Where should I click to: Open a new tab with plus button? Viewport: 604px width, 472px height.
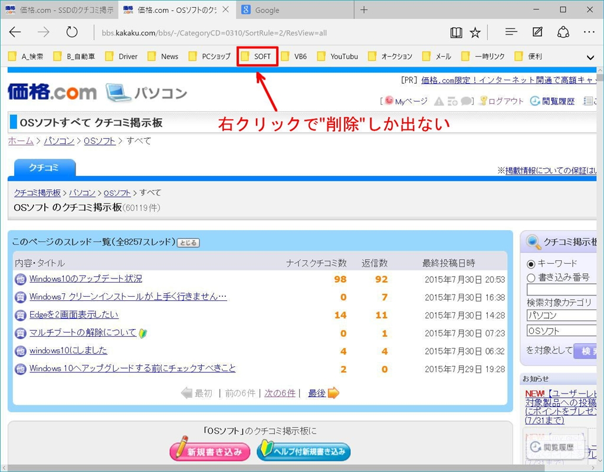click(363, 10)
